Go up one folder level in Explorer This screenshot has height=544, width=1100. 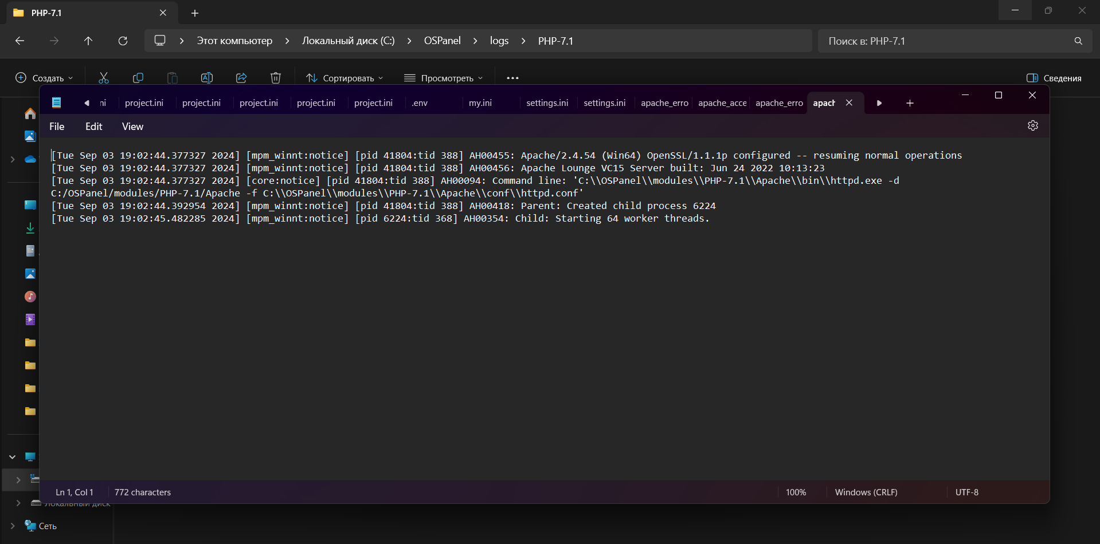[88, 41]
